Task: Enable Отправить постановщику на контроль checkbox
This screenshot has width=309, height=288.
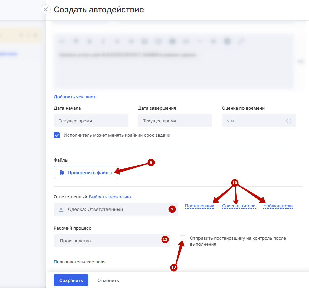Action: [x=183, y=238]
